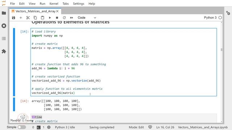Click the '%%time' cell line

37,117
